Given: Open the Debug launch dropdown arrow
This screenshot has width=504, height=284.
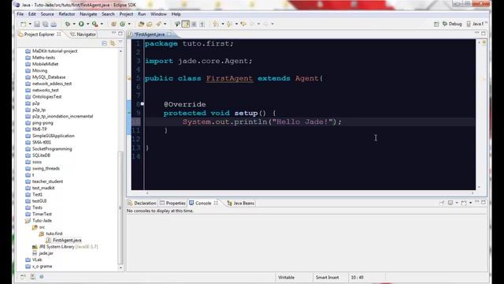Looking at the screenshot, I should (x=74, y=24).
